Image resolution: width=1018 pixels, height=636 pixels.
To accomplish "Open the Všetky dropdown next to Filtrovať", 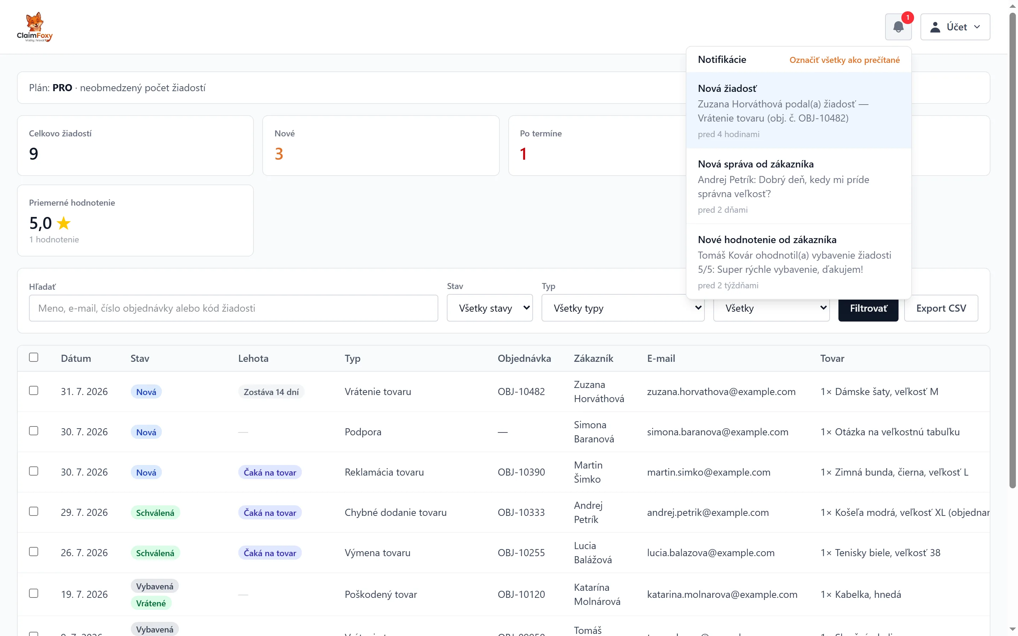I will click(x=771, y=309).
